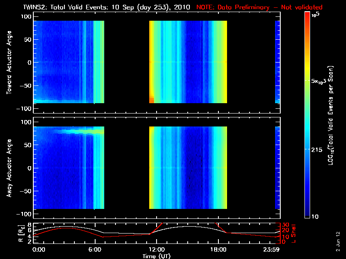346x259 pixels.
Task: Click the 'R [RE]' axis label
Action: (21, 233)
